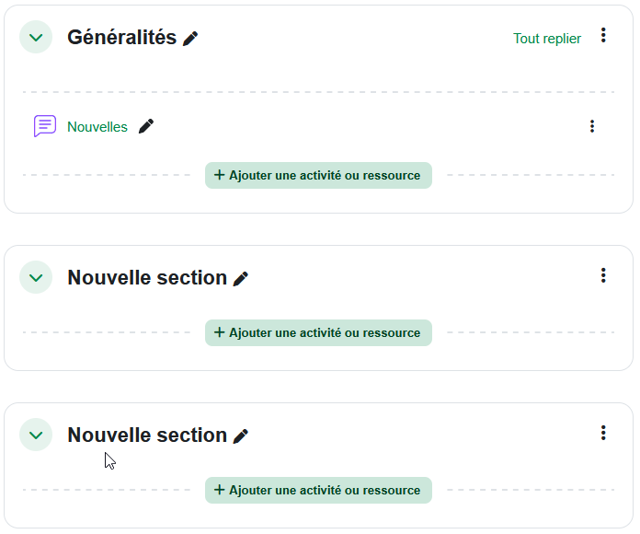Image resolution: width=640 pixels, height=534 pixels.
Task: Click the middle Nouvelle section title
Action: pyautogui.click(x=147, y=277)
